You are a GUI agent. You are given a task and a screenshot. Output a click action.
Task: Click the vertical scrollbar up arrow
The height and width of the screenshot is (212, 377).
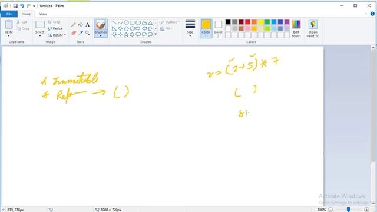coord(373,48)
